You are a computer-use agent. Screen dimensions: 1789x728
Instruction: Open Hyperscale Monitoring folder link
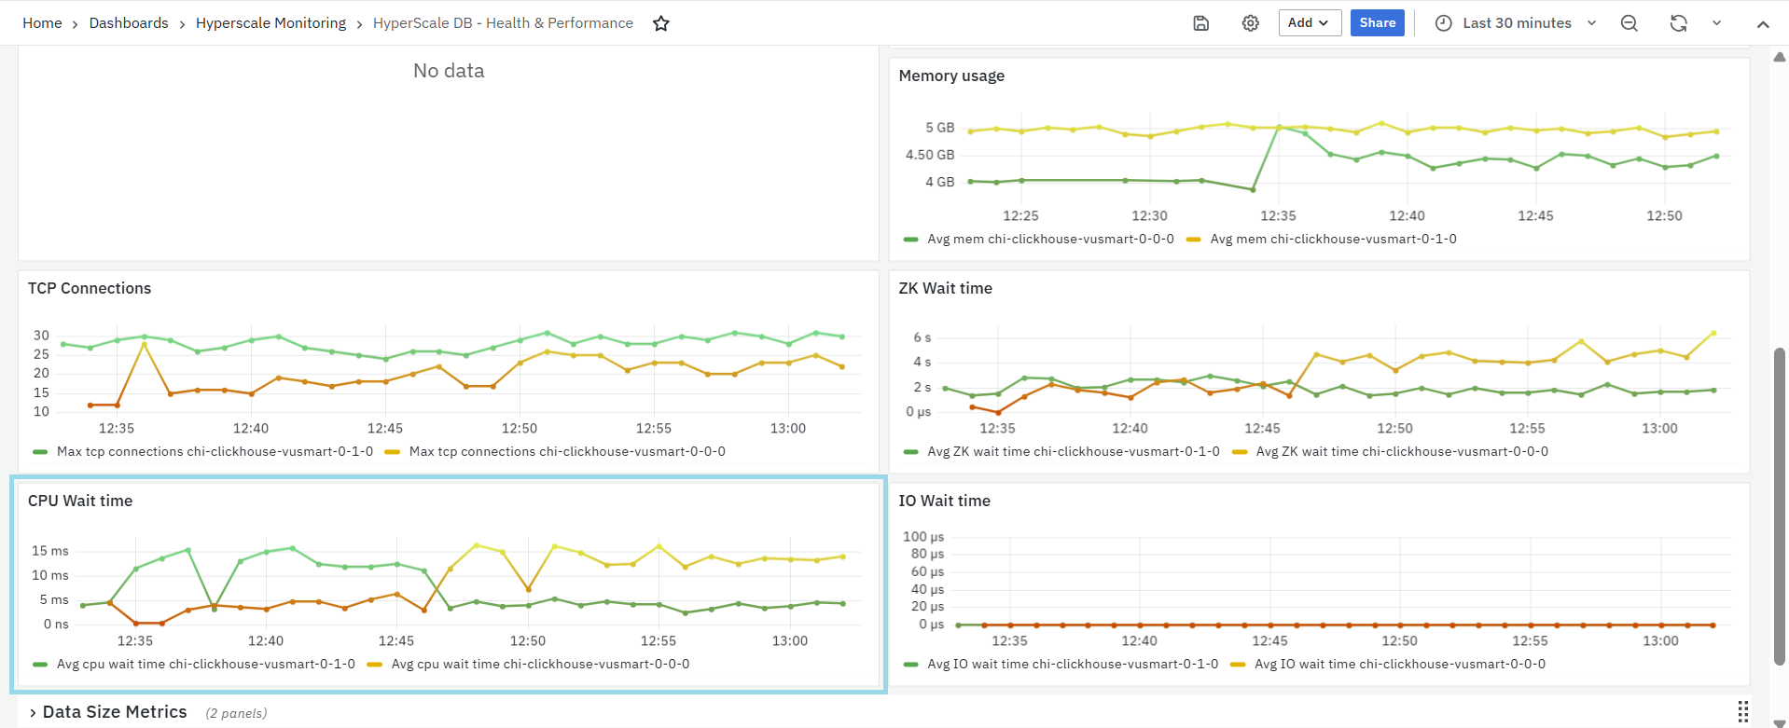tap(270, 23)
